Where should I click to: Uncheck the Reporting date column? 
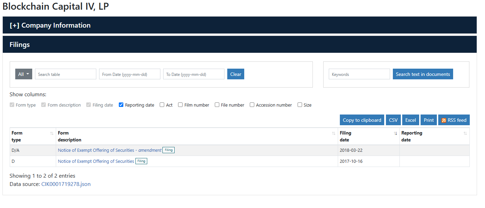(x=121, y=105)
